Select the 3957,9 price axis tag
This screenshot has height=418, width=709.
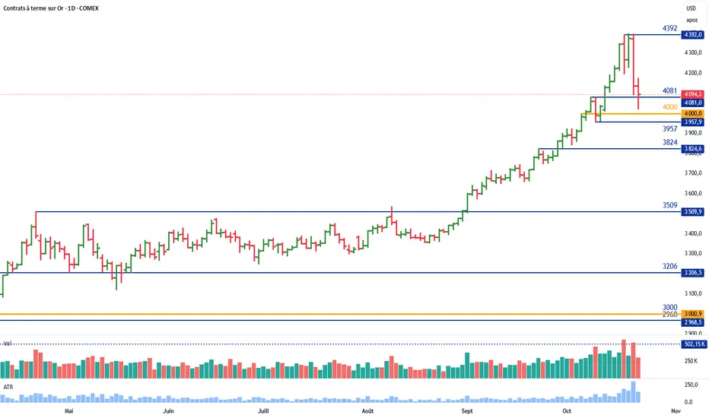click(x=693, y=122)
